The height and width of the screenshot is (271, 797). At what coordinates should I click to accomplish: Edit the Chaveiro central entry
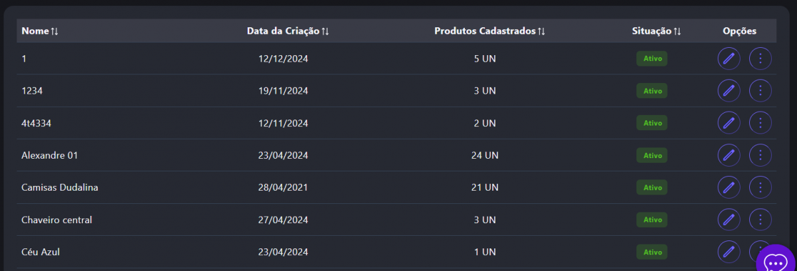tap(729, 219)
